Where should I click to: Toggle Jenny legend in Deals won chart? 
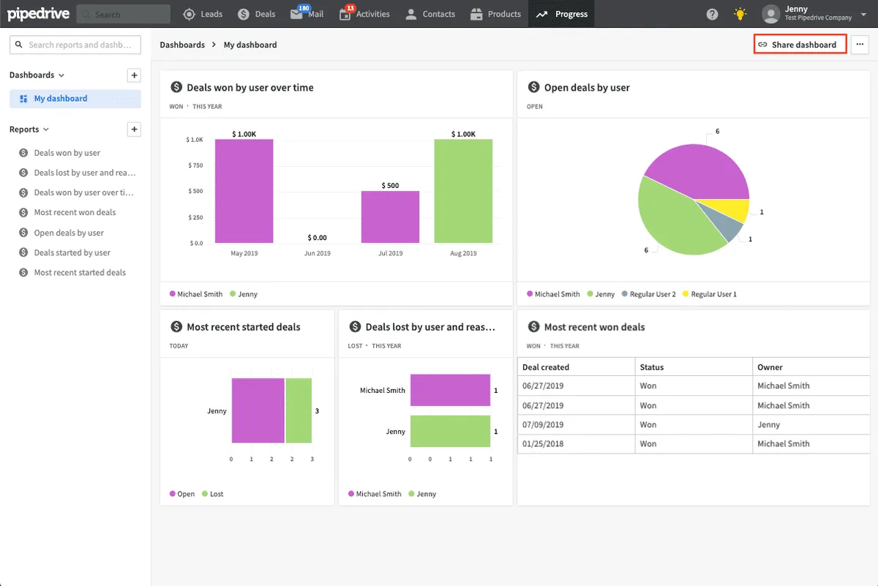(x=244, y=294)
